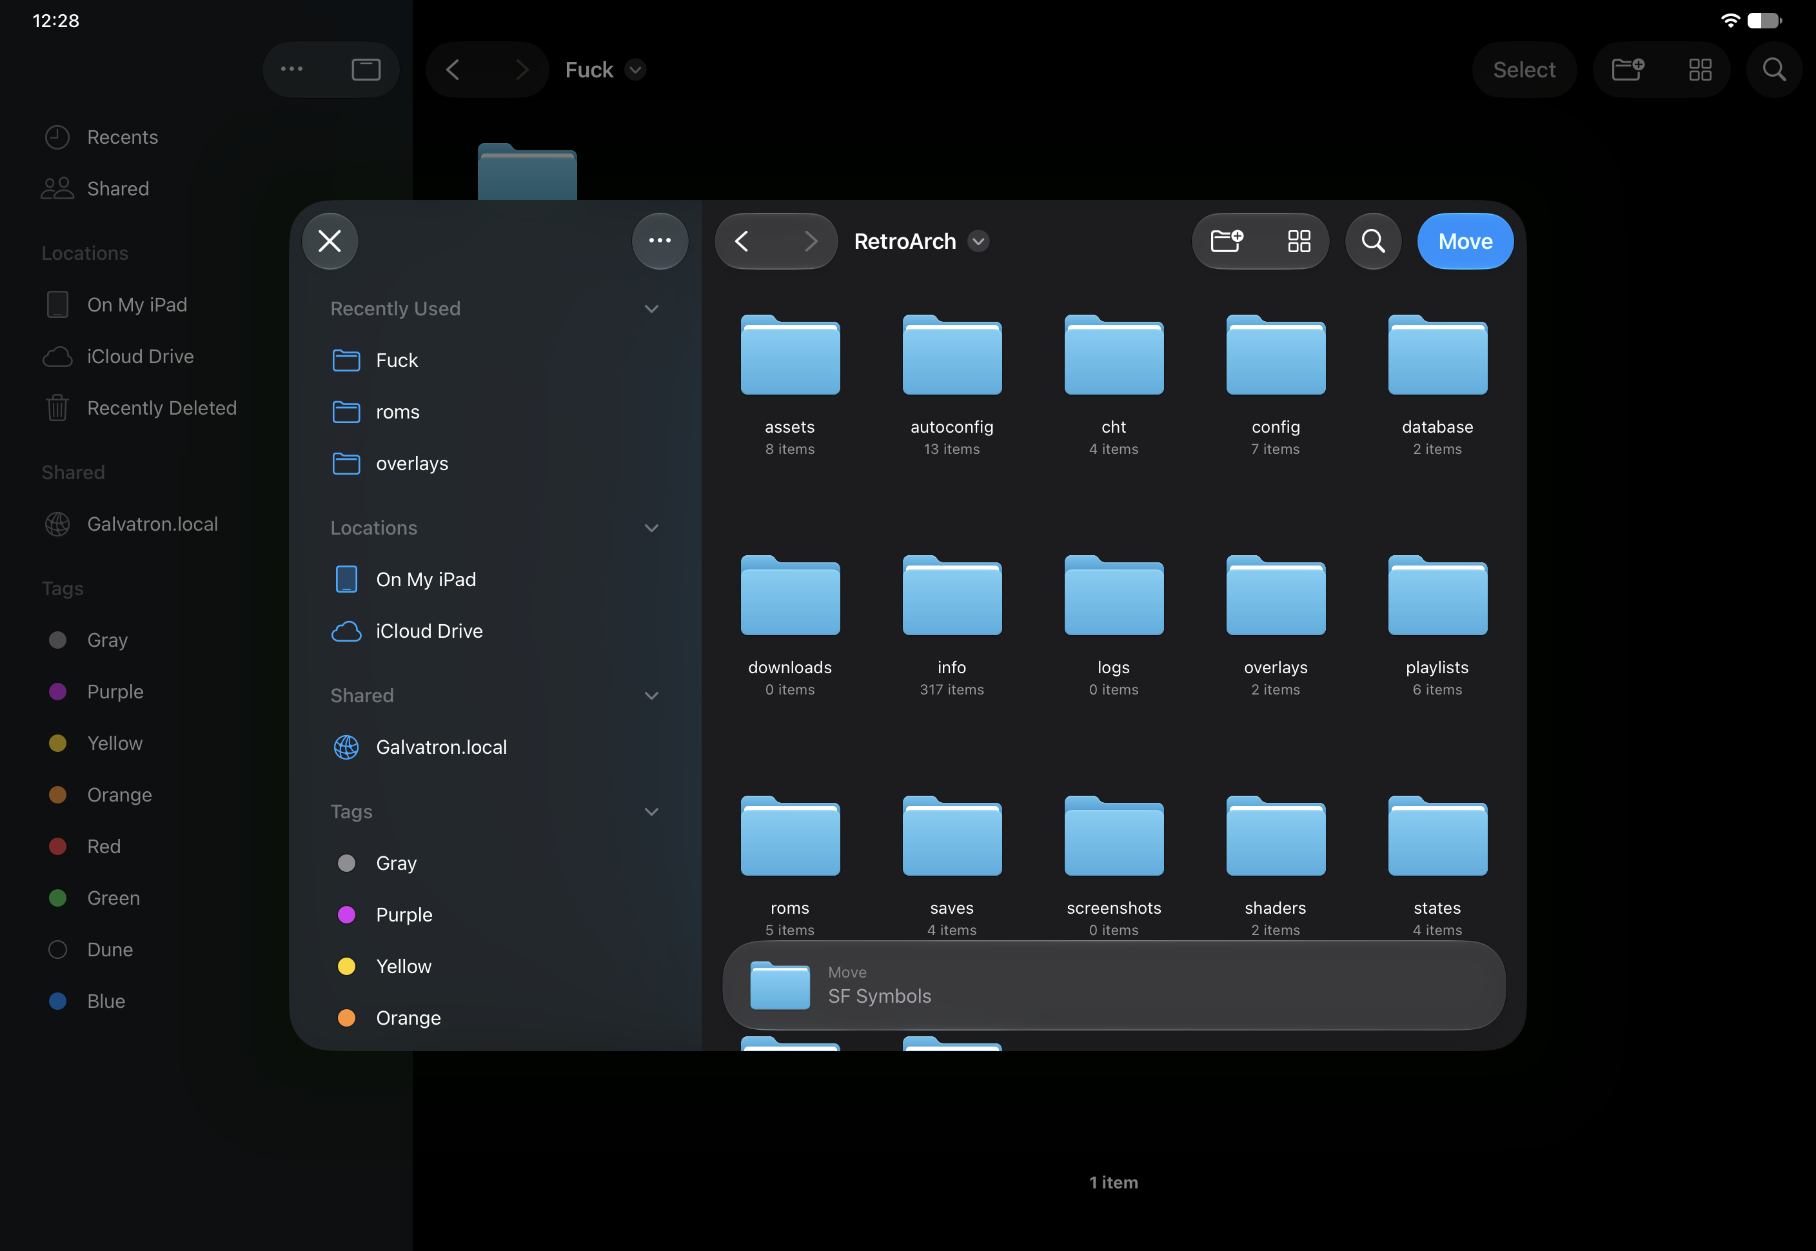Open the cht folder
The height and width of the screenshot is (1251, 1816).
(x=1114, y=355)
